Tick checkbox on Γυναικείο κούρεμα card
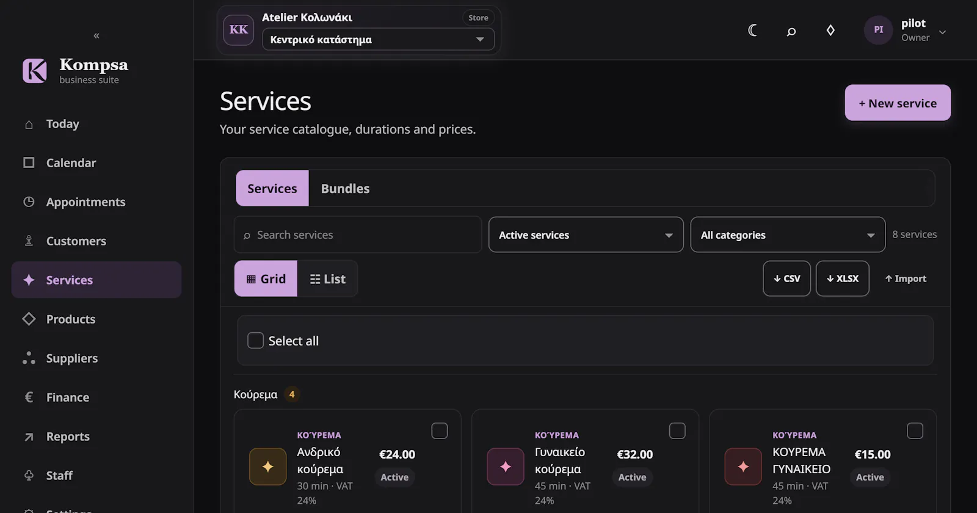Viewport: 977px width, 513px height. pos(677,431)
